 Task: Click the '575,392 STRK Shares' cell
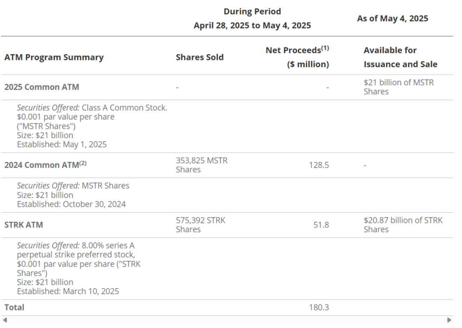point(201,225)
